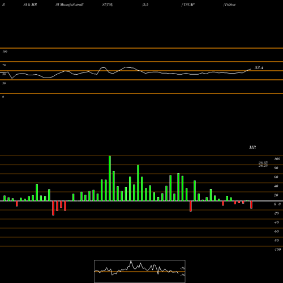This screenshot has width=283, height=283.
Task: Click the 0 label on the RSI scale
Action: tap(3, 97)
